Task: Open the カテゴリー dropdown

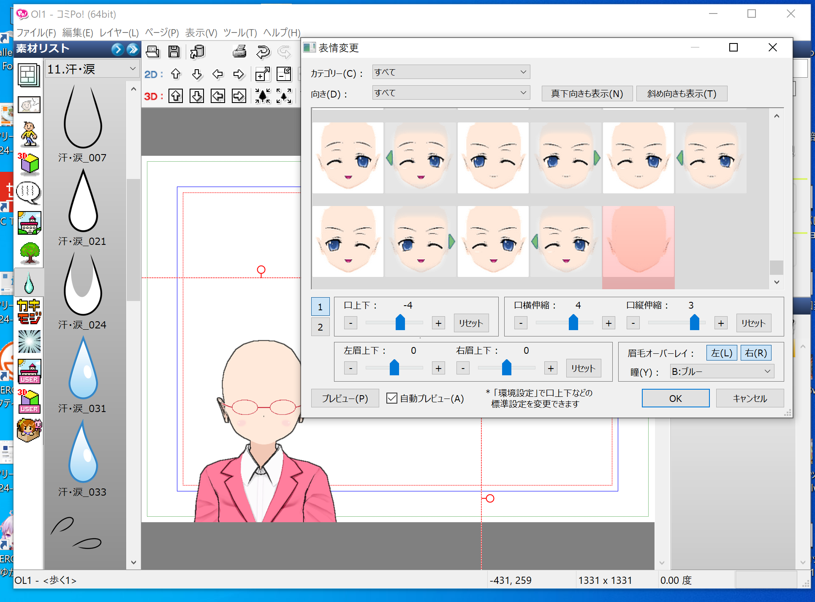Action: coord(451,72)
